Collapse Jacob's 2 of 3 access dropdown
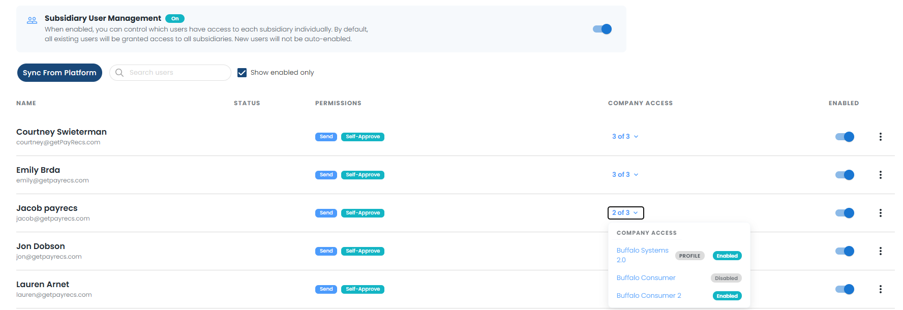Screen dimensions: 903x310 point(626,213)
